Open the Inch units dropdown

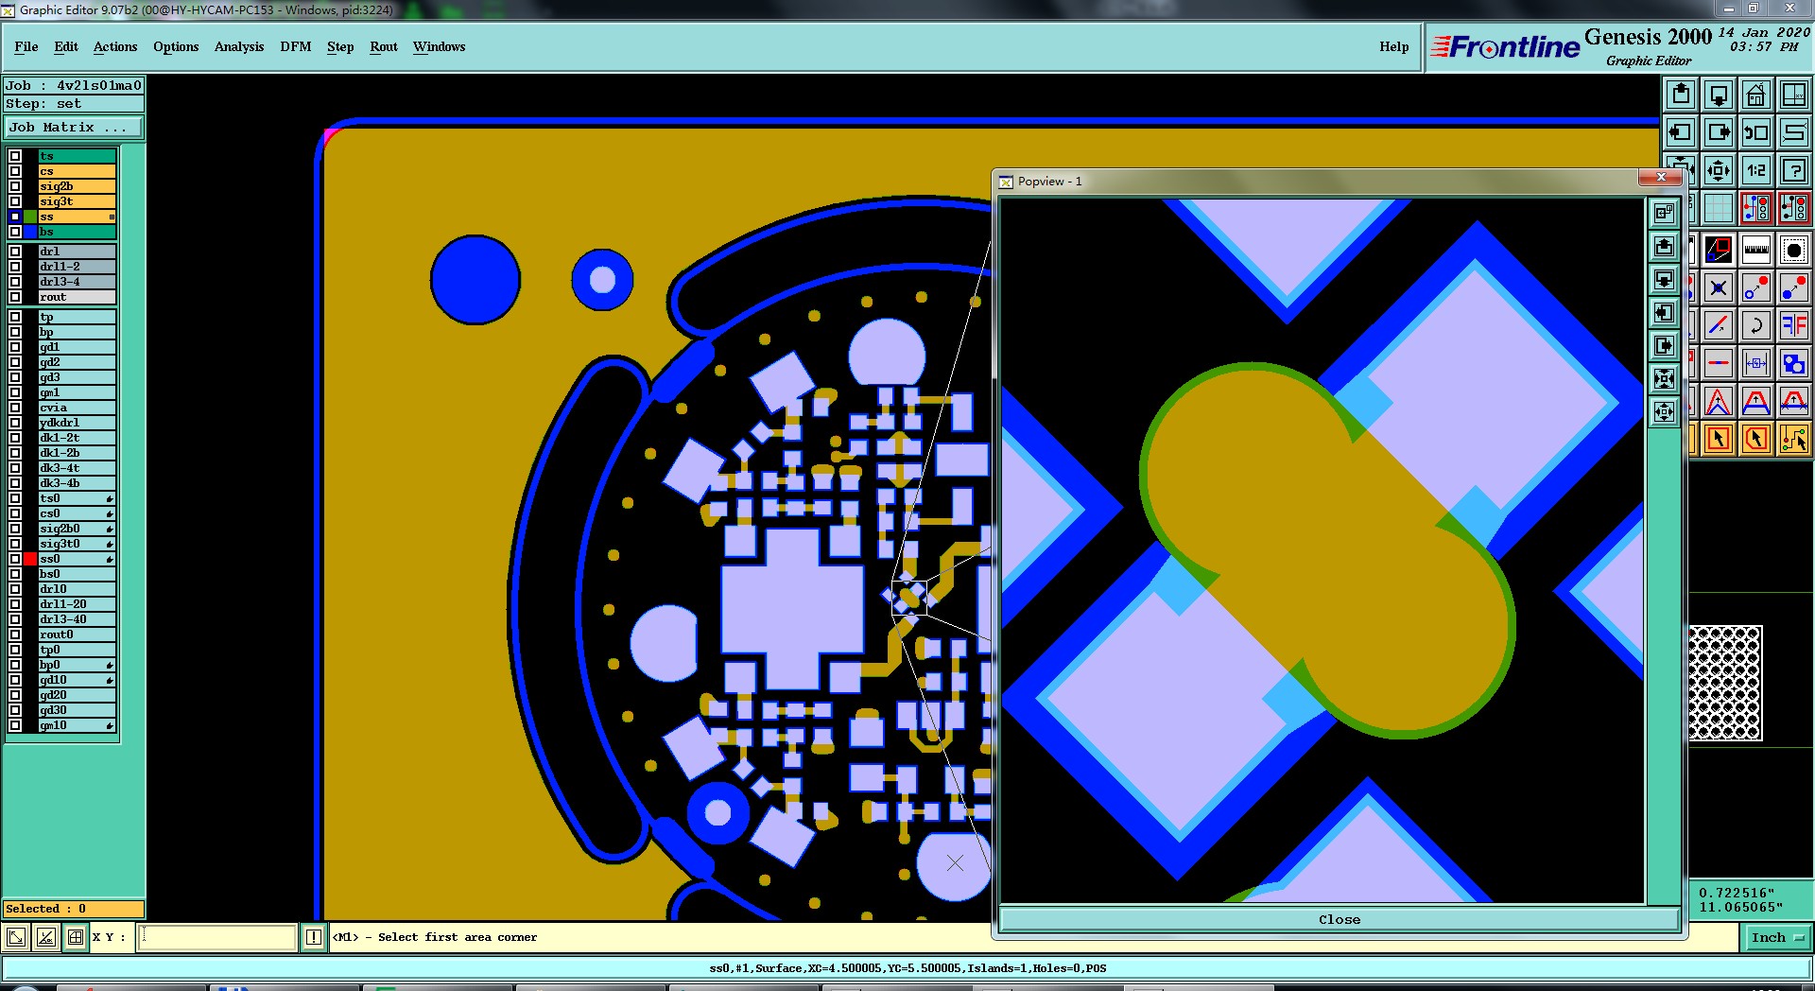point(1777,938)
